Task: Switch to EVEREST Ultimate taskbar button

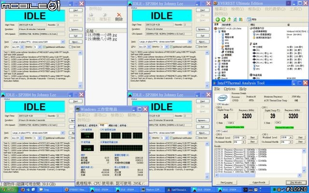Action: pyautogui.click(x=76, y=190)
